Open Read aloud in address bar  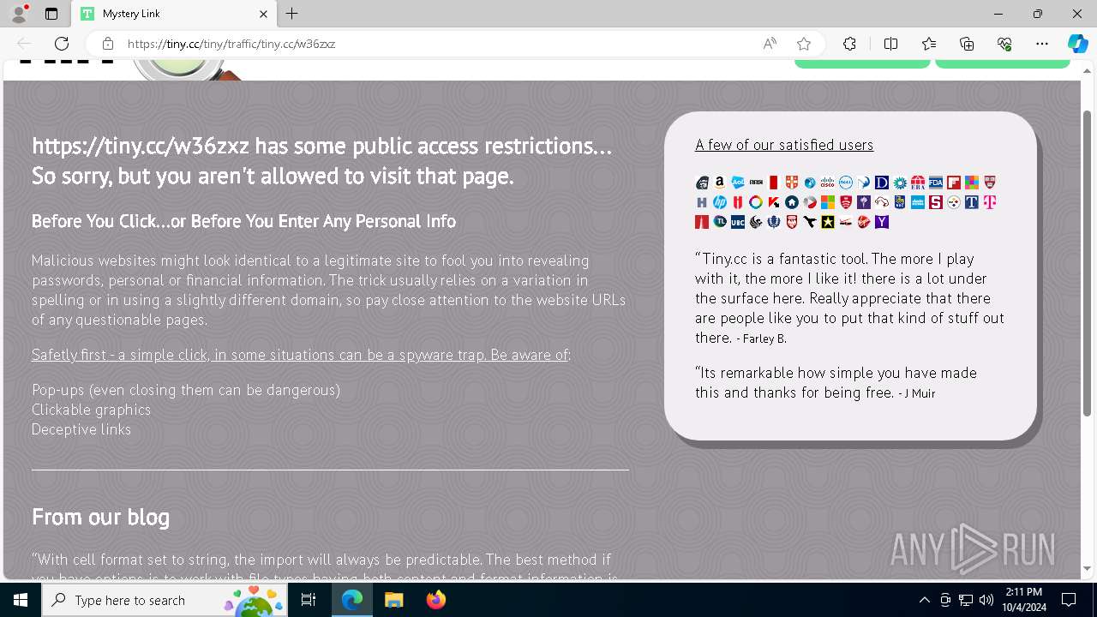pyautogui.click(x=770, y=44)
